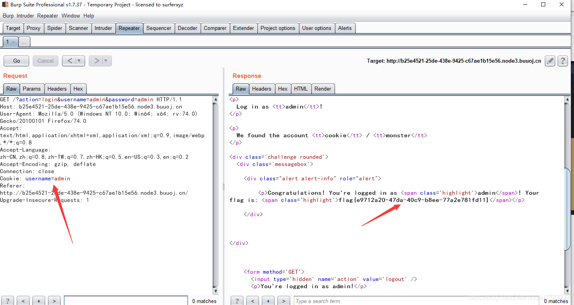The image size is (574, 305).
Task: Click the GET request line text
Action: pos(91,99)
